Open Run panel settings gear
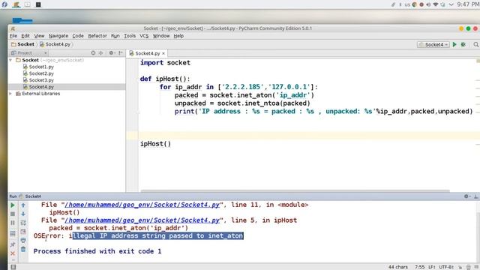This screenshot has height=270, width=480. pos(466,196)
